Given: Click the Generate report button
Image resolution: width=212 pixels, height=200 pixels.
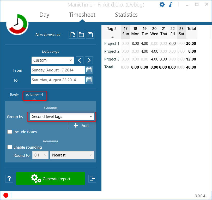Looking at the screenshot, I should (51, 179).
